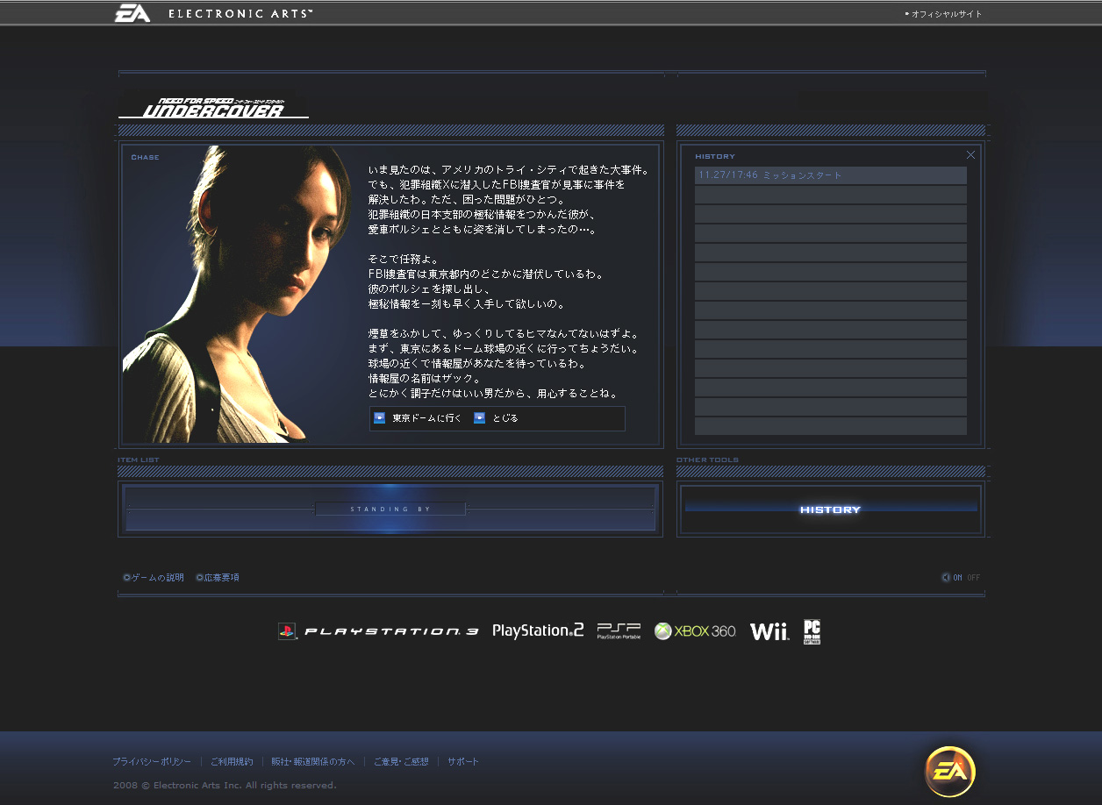Turn sound ON
The height and width of the screenshot is (805, 1102).
point(957,578)
